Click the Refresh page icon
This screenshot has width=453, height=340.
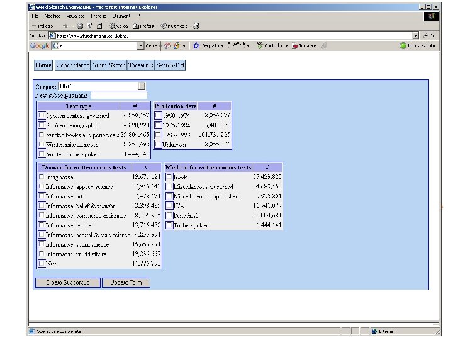pos(89,26)
